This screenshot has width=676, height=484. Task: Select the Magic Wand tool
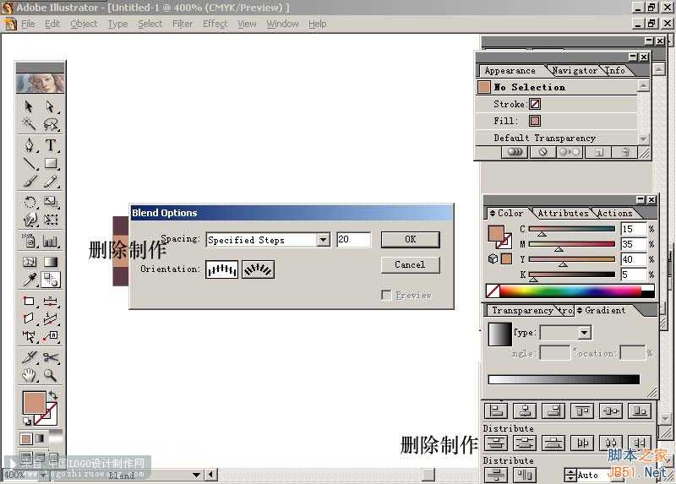[x=29, y=124]
